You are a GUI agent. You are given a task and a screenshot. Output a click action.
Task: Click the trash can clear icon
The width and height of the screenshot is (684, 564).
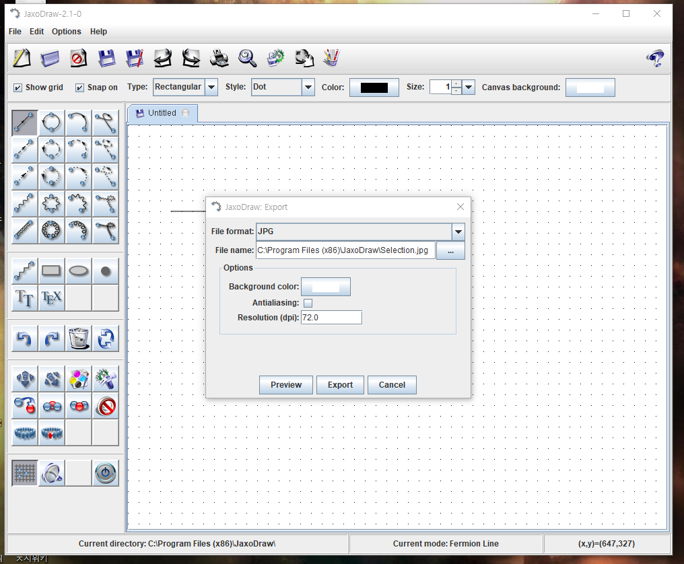click(x=79, y=339)
